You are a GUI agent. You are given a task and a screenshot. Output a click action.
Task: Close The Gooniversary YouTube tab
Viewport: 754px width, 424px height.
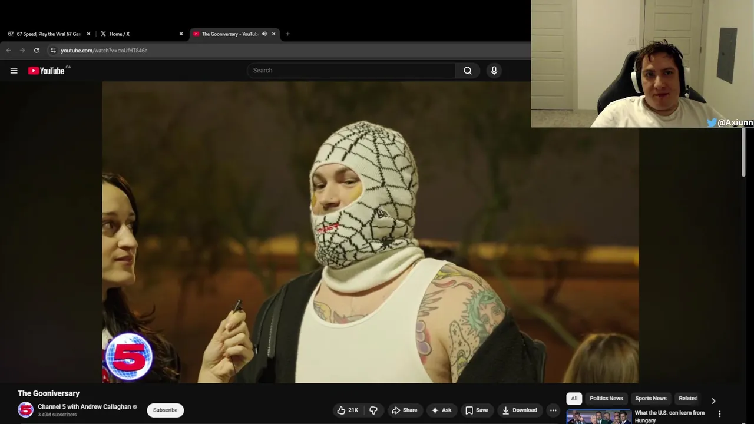[273, 34]
